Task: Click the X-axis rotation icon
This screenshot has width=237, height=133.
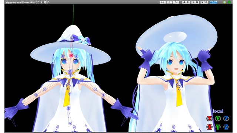Action: [x=210, y=119]
